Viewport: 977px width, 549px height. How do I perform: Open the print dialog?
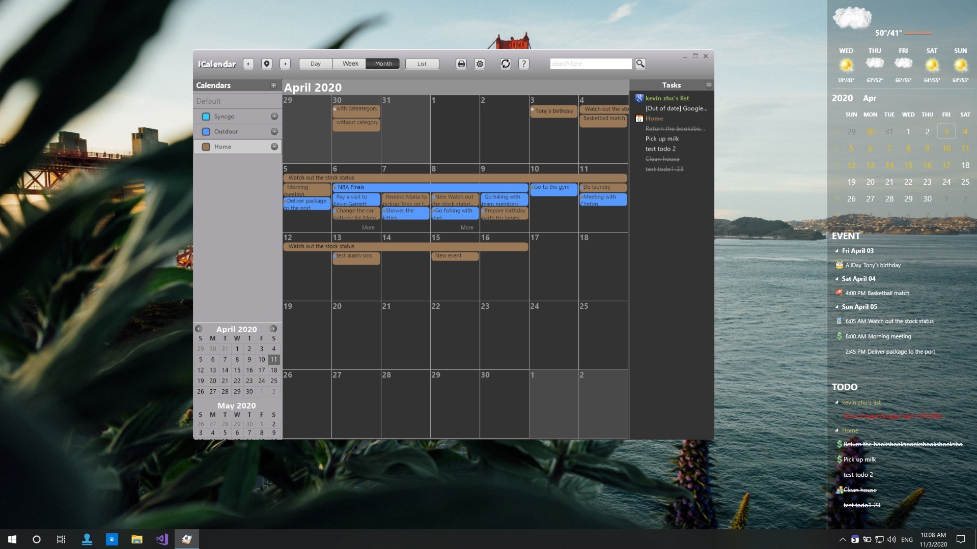point(461,64)
